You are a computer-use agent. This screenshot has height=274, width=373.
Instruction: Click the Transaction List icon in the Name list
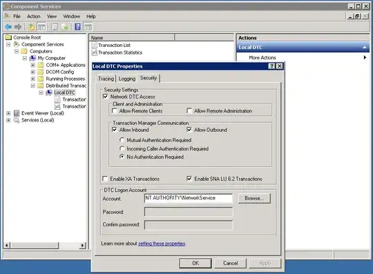pyautogui.click(x=95, y=45)
